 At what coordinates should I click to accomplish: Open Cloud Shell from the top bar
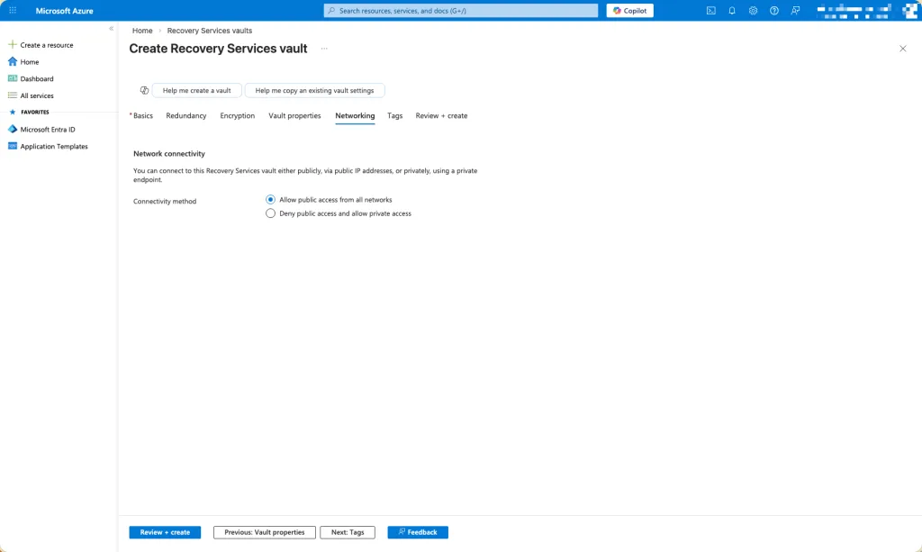coord(710,11)
